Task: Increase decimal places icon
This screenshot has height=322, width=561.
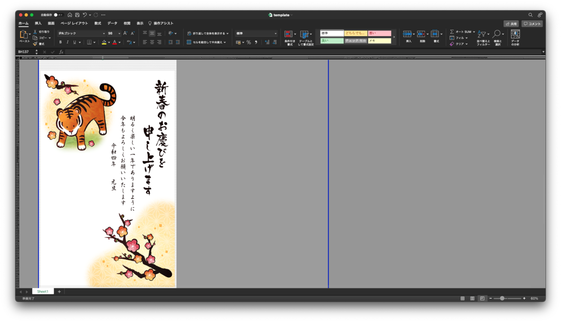Action: pyautogui.click(x=267, y=42)
